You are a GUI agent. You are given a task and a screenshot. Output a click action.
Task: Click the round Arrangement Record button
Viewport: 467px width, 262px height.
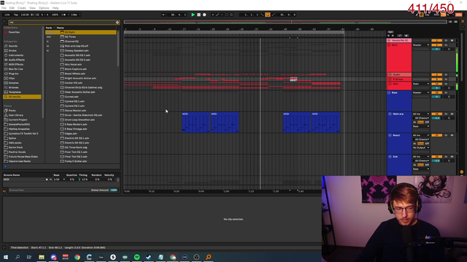pos(204,15)
